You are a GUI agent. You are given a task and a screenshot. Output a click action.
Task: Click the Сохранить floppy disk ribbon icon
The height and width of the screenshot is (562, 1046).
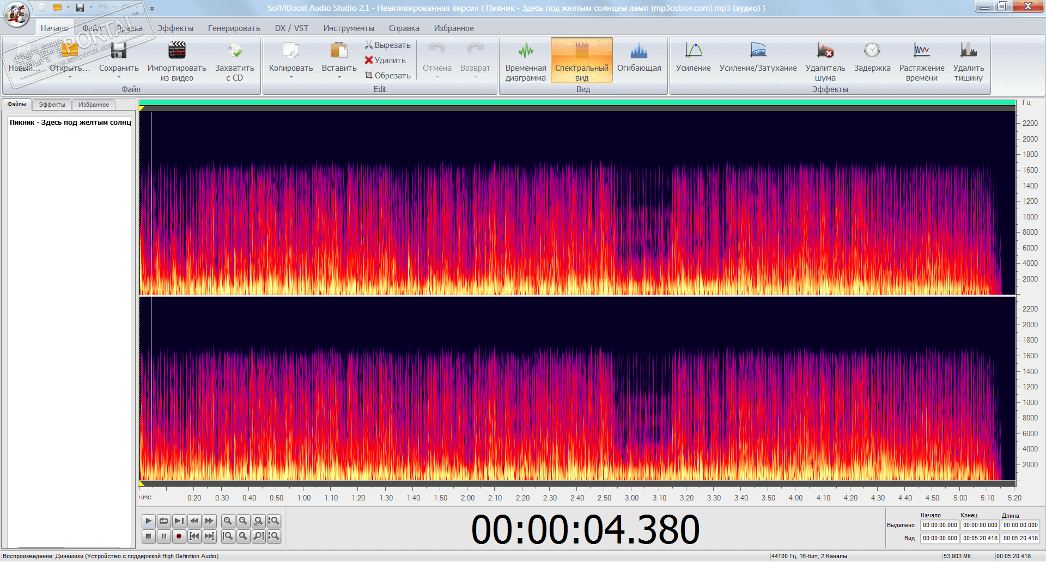point(119,51)
